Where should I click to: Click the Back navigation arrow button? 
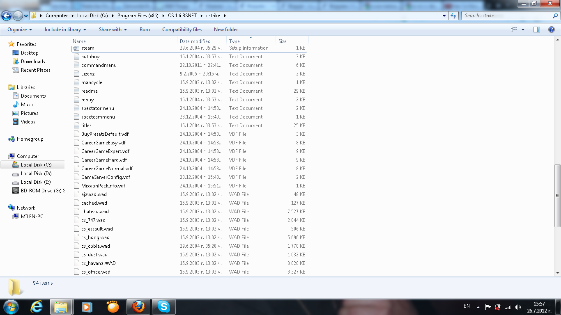7,16
